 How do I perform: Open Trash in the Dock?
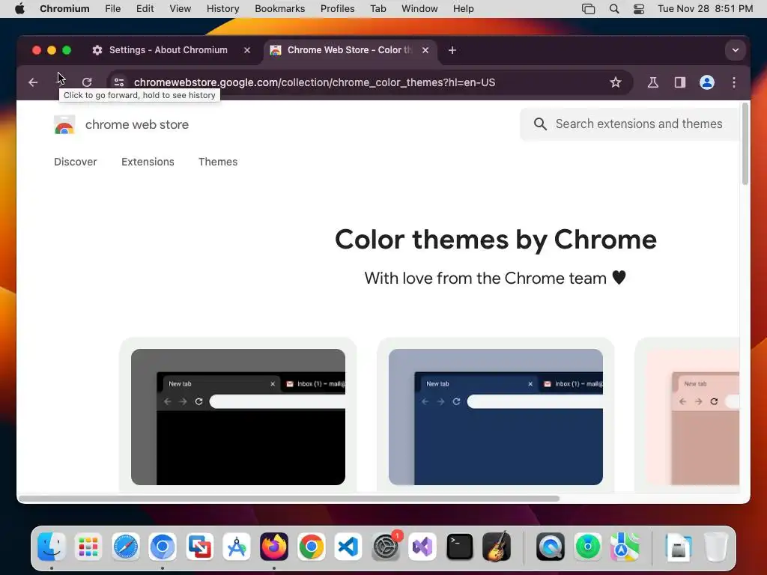point(715,547)
